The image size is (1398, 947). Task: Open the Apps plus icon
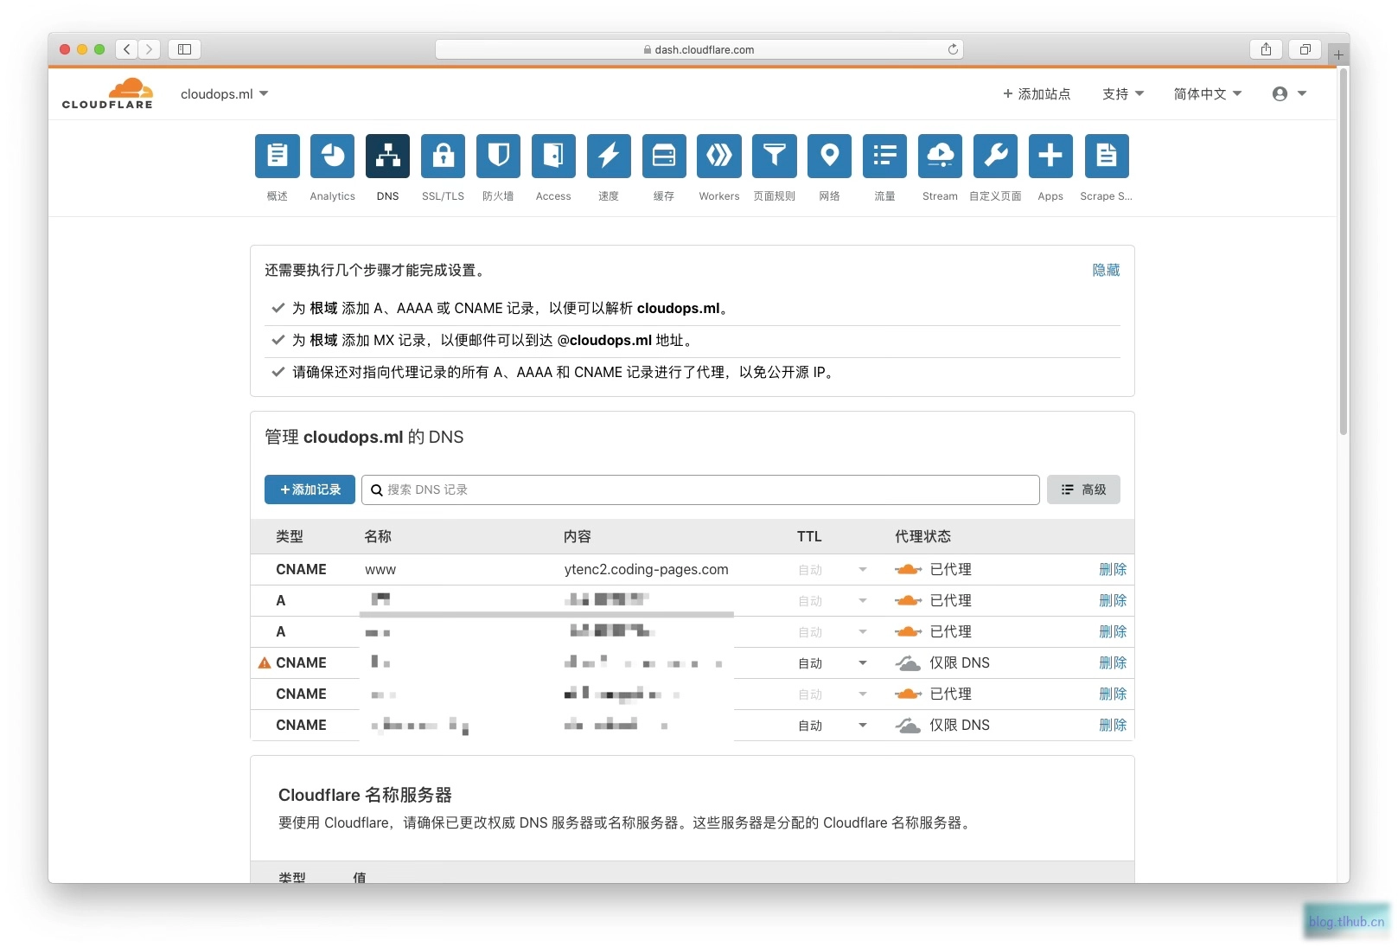click(1050, 156)
